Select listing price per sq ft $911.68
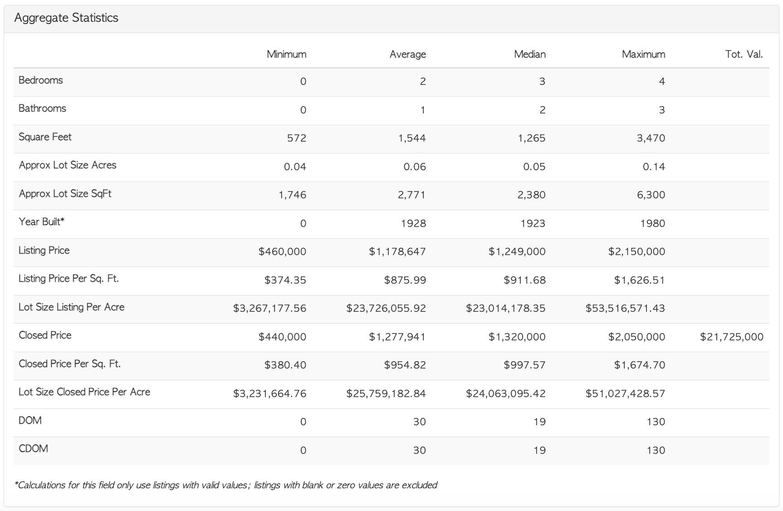The height and width of the screenshot is (511, 783). click(524, 280)
